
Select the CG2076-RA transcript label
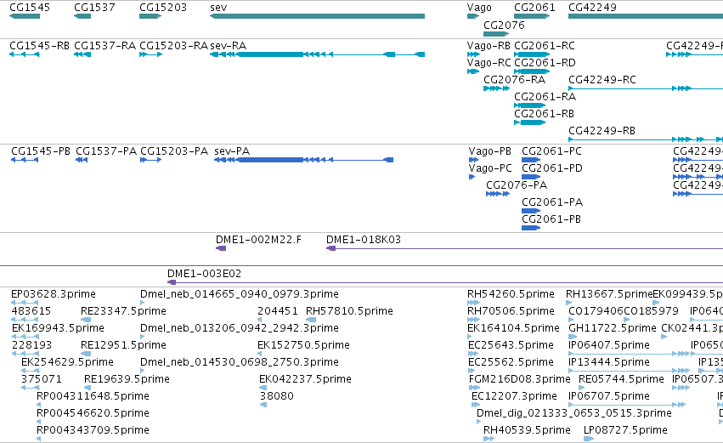(514, 80)
